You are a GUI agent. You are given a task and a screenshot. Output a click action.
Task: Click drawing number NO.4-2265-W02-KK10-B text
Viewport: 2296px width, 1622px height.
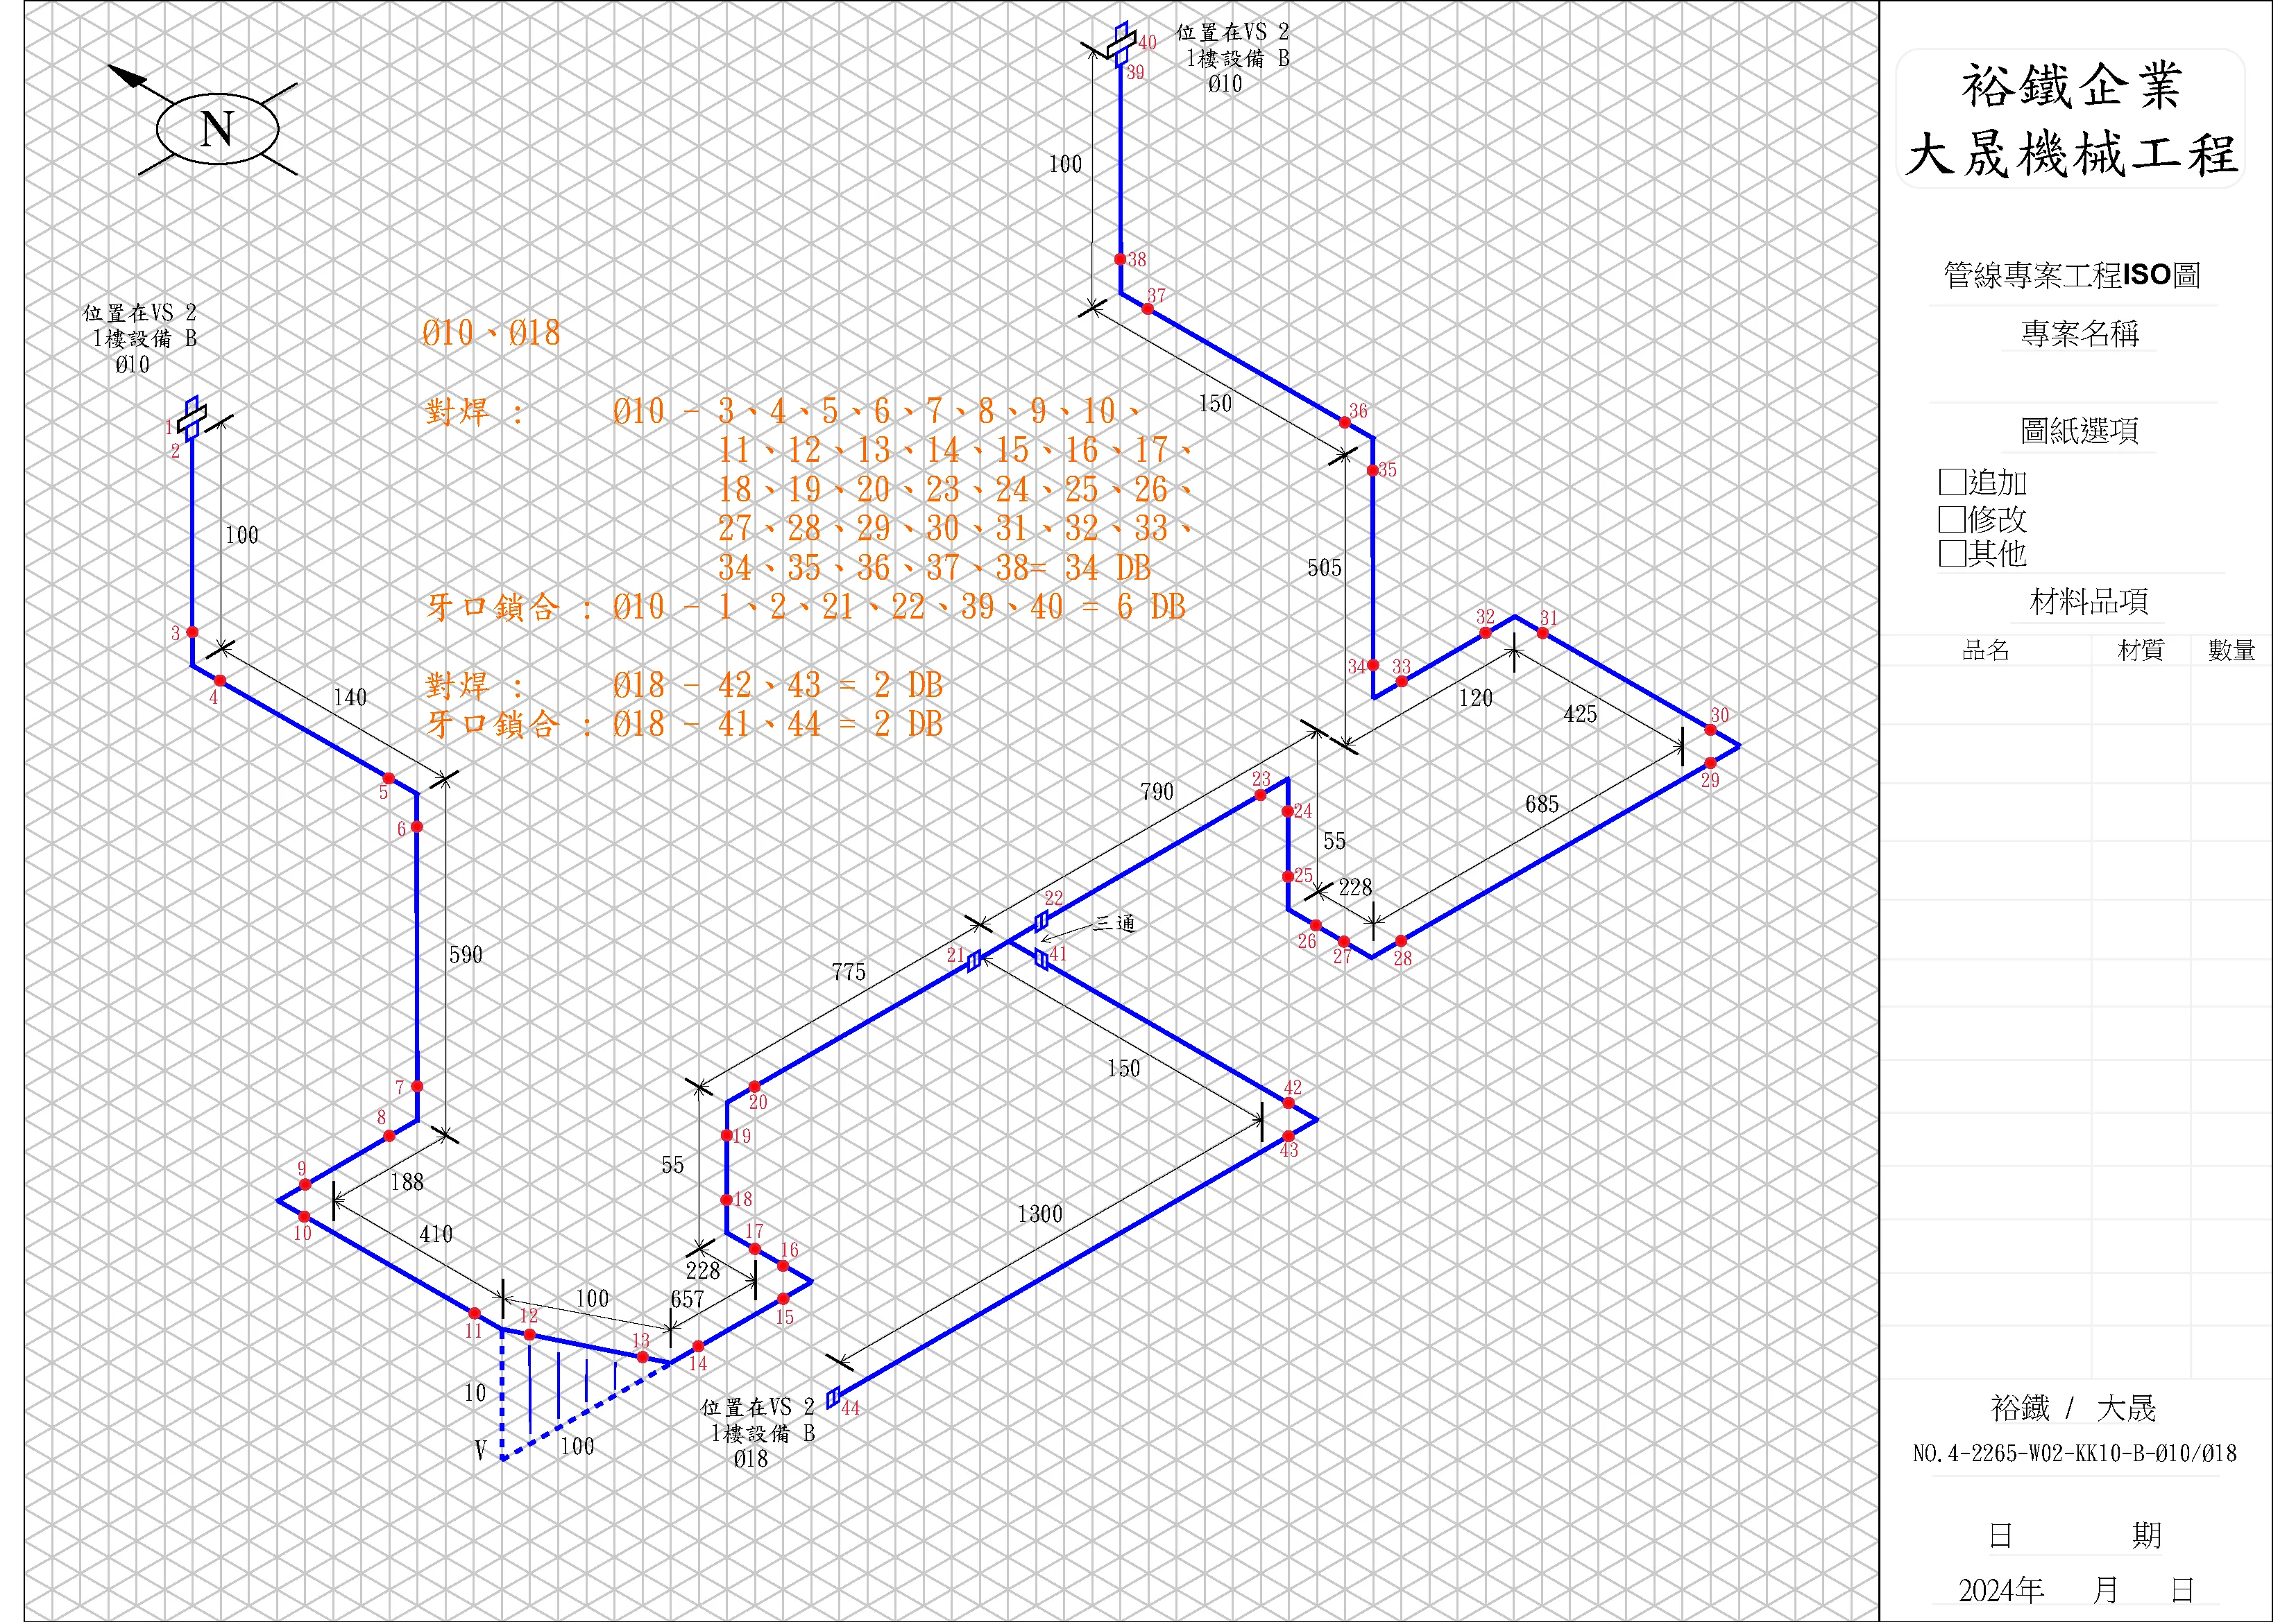pos(2074,1453)
